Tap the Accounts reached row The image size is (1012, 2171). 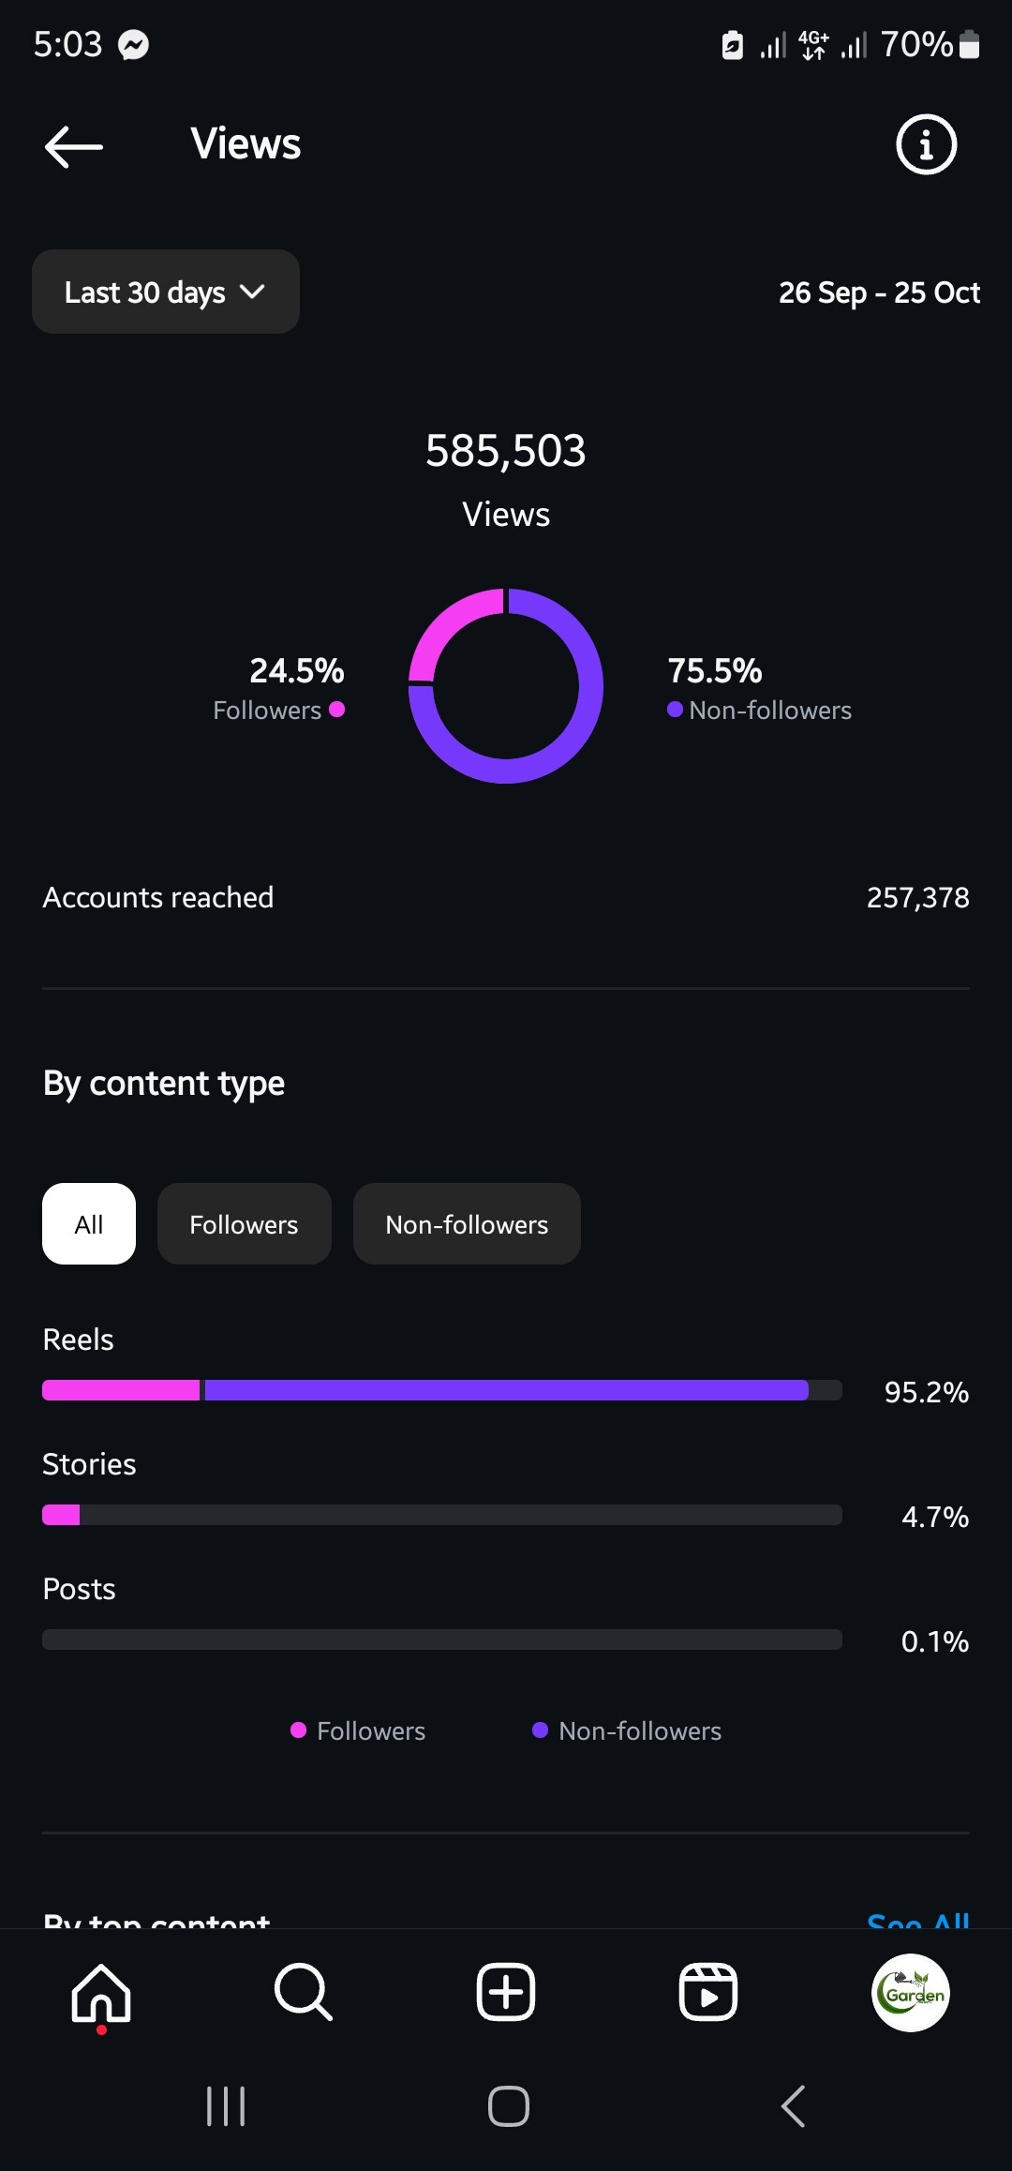coord(506,897)
